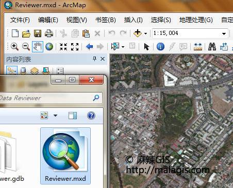Go back to previous extent arrow

click(89, 47)
